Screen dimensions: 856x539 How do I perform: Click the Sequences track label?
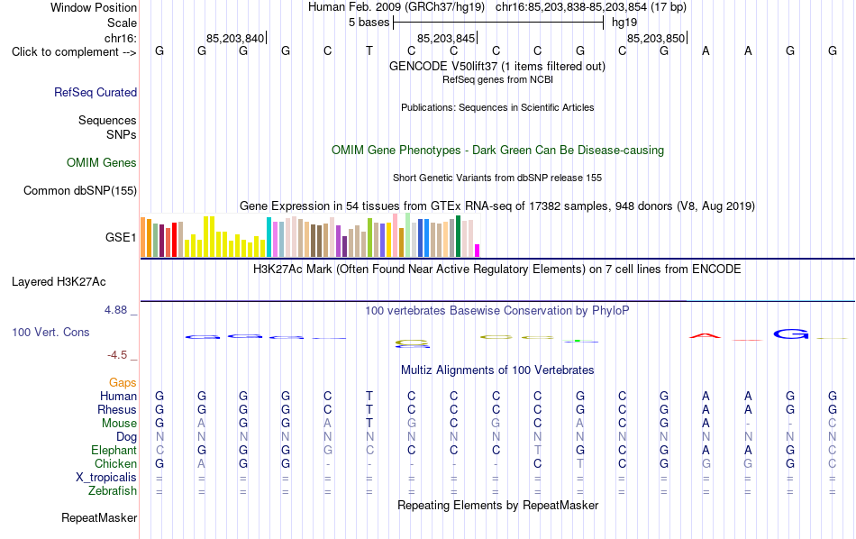coord(107,120)
